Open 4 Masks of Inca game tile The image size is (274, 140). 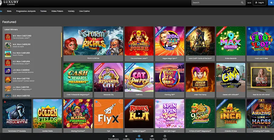231,114
